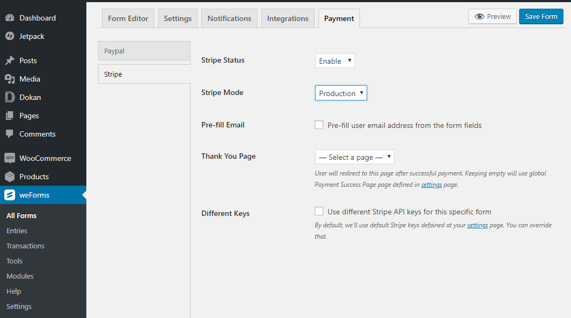
Task: Open Modules submenu item
Action: tap(20, 276)
